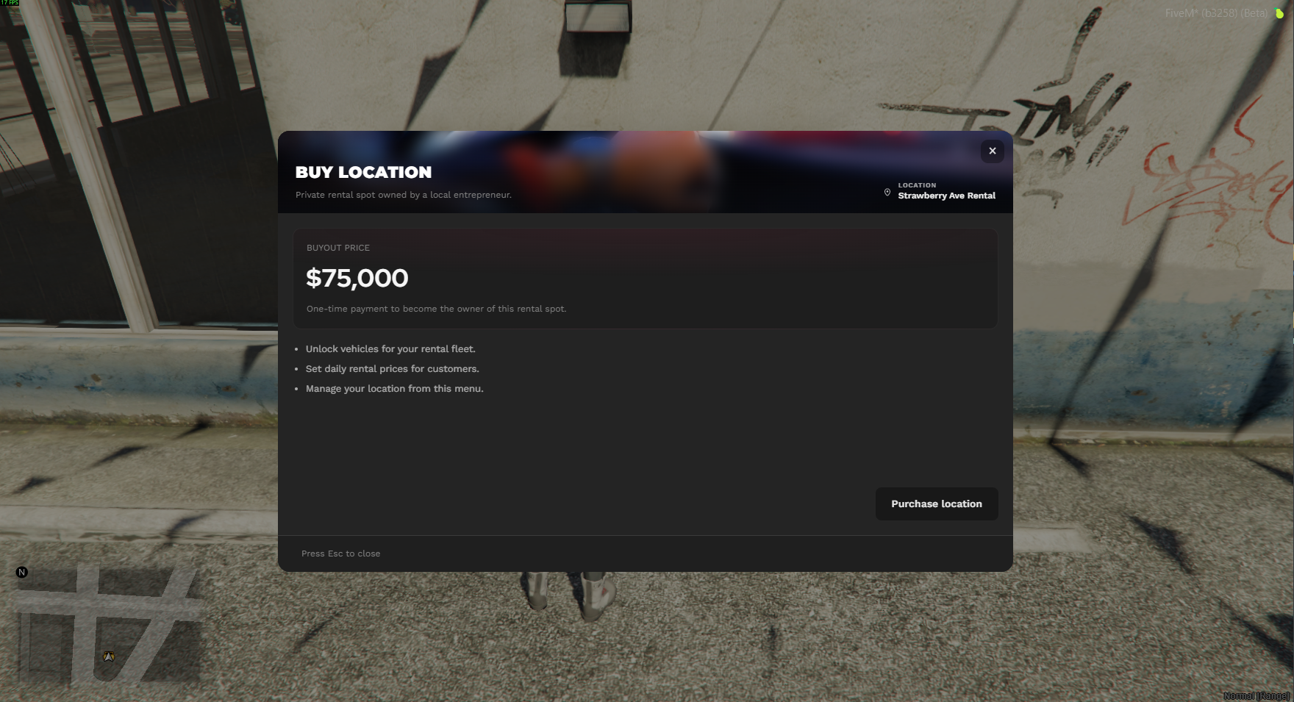Click the one-time payment description text

coord(436,309)
